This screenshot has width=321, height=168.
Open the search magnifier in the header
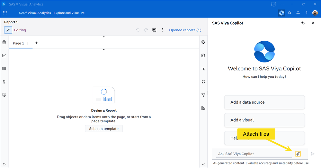[290, 13]
